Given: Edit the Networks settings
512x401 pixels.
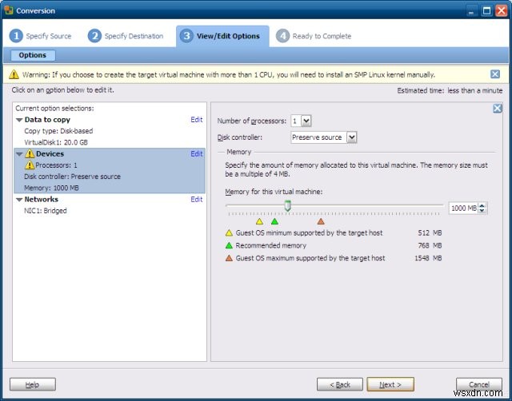Looking at the screenshot, I should (197, 199).
